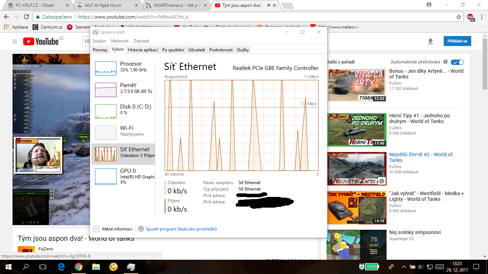Open Spustit program Sledování prostředků link
This screenshot has width=488, height=274.
[181, 229]
